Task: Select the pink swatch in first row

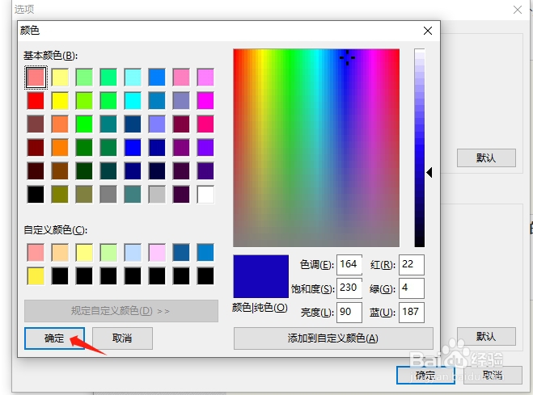Action: pyautogui.click(x=181, y=78)
